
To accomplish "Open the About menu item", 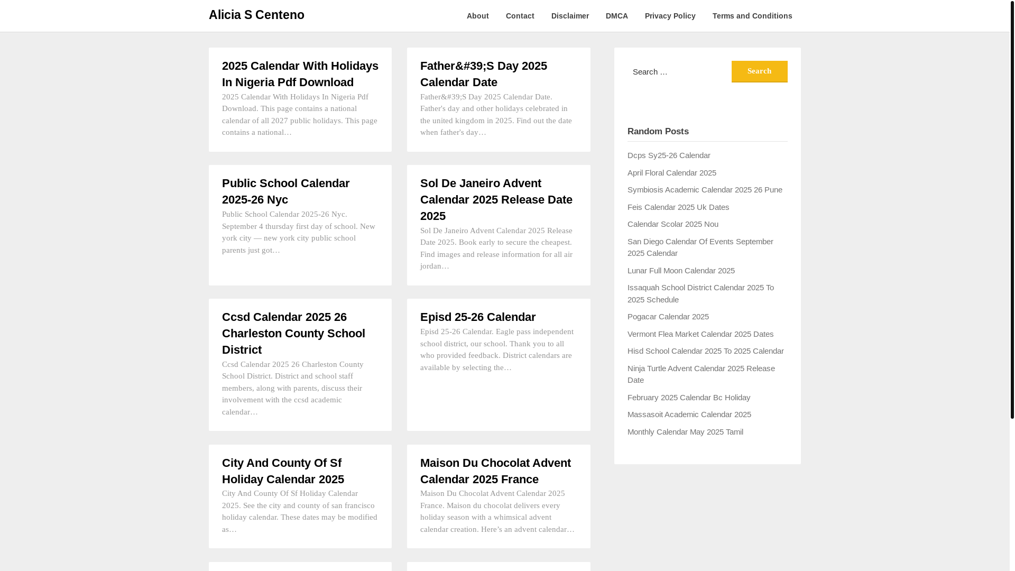I will point(477,16).
